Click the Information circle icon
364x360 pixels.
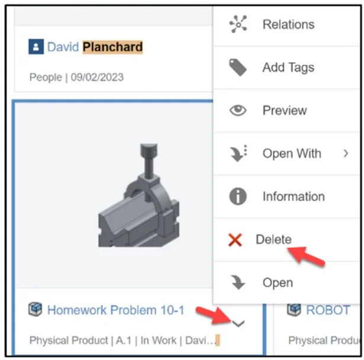[238, 197]
